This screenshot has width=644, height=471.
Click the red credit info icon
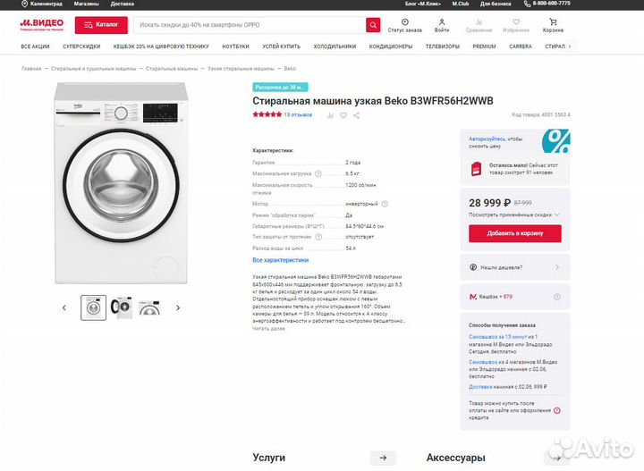pos(557,410)
